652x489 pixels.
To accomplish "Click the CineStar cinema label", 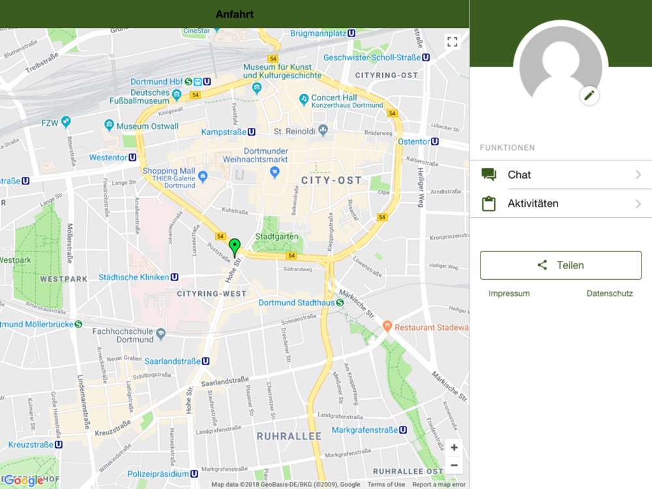I will [x=197, y=31].
